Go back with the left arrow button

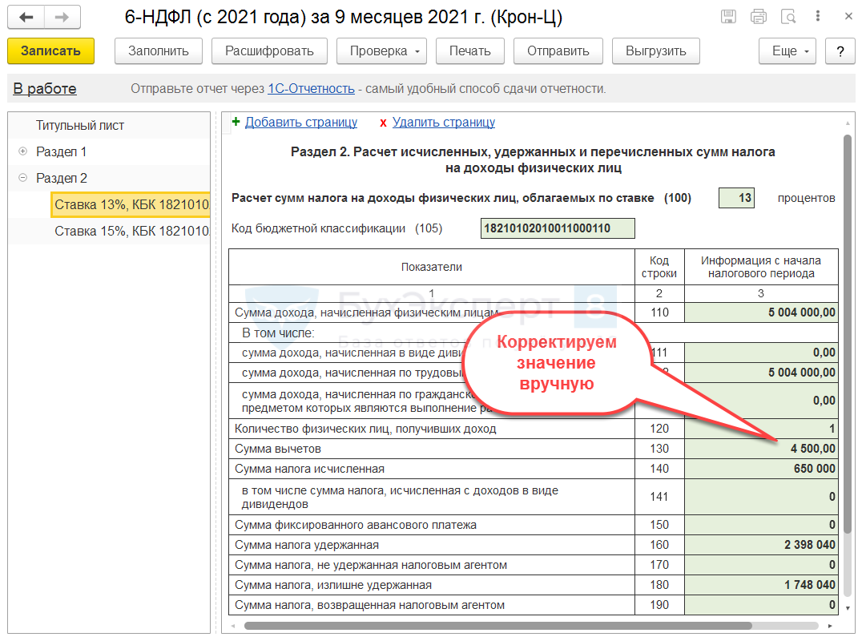pyautogui.click(x=26, y=17)
